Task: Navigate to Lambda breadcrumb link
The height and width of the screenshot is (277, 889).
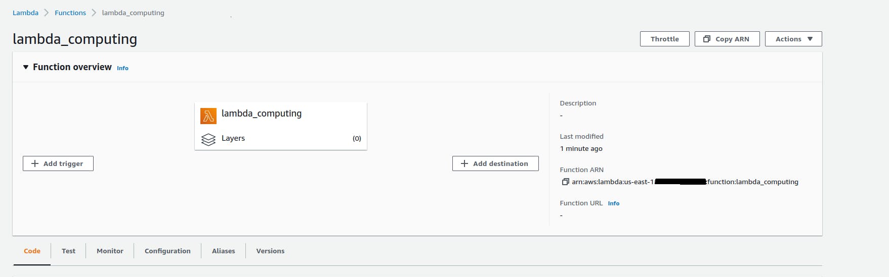Action: pyautogui.click(x=25, y=13)
